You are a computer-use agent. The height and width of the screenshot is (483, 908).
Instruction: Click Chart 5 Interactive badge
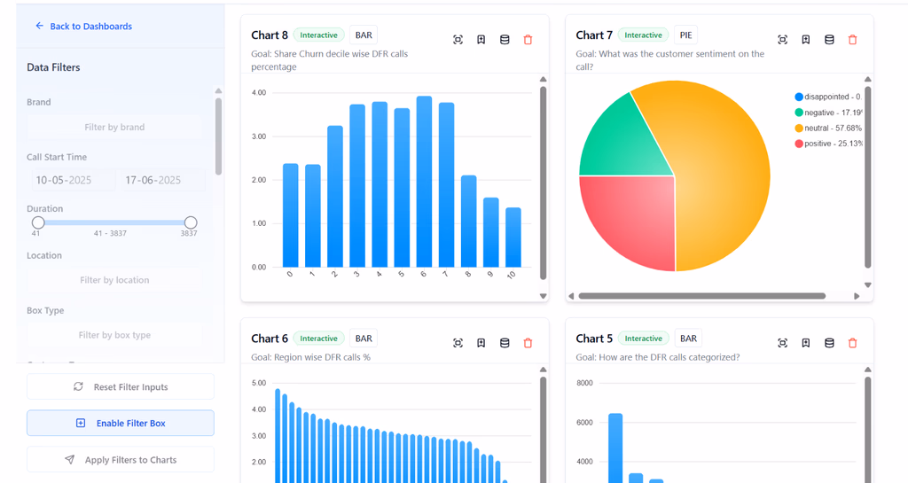[644, 339]
